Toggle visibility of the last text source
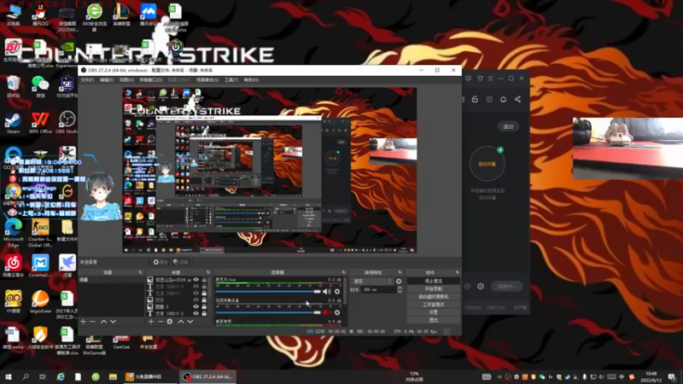 pyautogui.click(x=196, y=313)
